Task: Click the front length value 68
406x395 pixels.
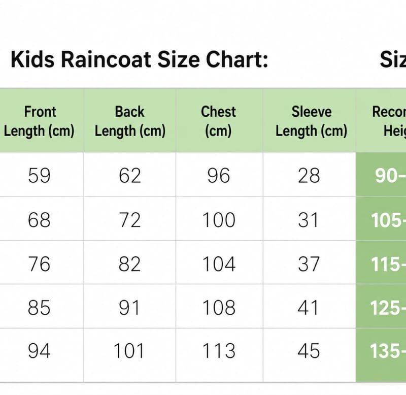Action: pos(39,220)
